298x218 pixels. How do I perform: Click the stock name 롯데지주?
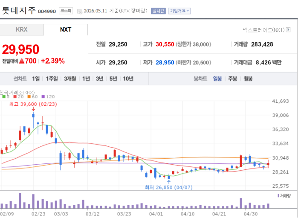pyautogui.click(x=19, y=10)
